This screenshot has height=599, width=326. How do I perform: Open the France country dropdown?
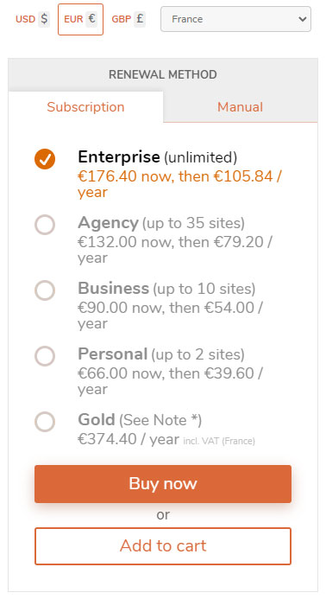[x=235, y=19]
